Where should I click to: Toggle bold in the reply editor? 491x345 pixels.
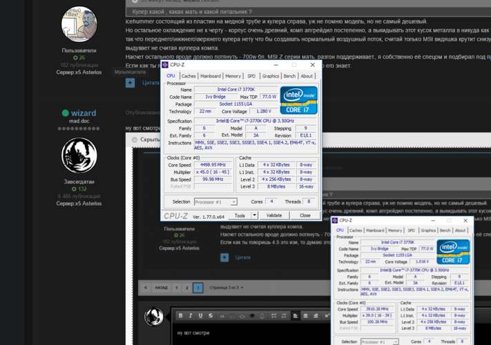181,316
